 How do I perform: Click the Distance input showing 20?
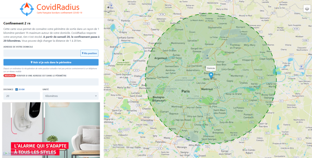(x=22, y=96)
